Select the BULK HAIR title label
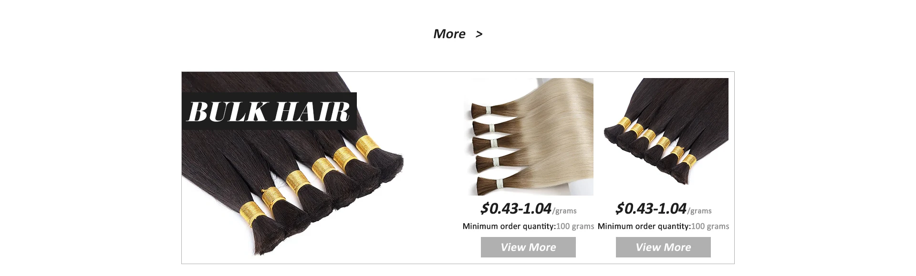 coord(269,111)
